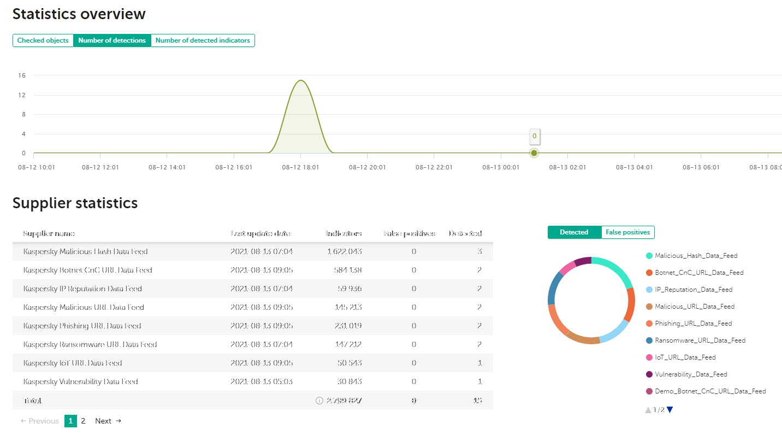The height and width of the screenshot is (435, 782).
Task: Toggle IoT_URL_Data_Feed legend entry
Action: point(680,357)
